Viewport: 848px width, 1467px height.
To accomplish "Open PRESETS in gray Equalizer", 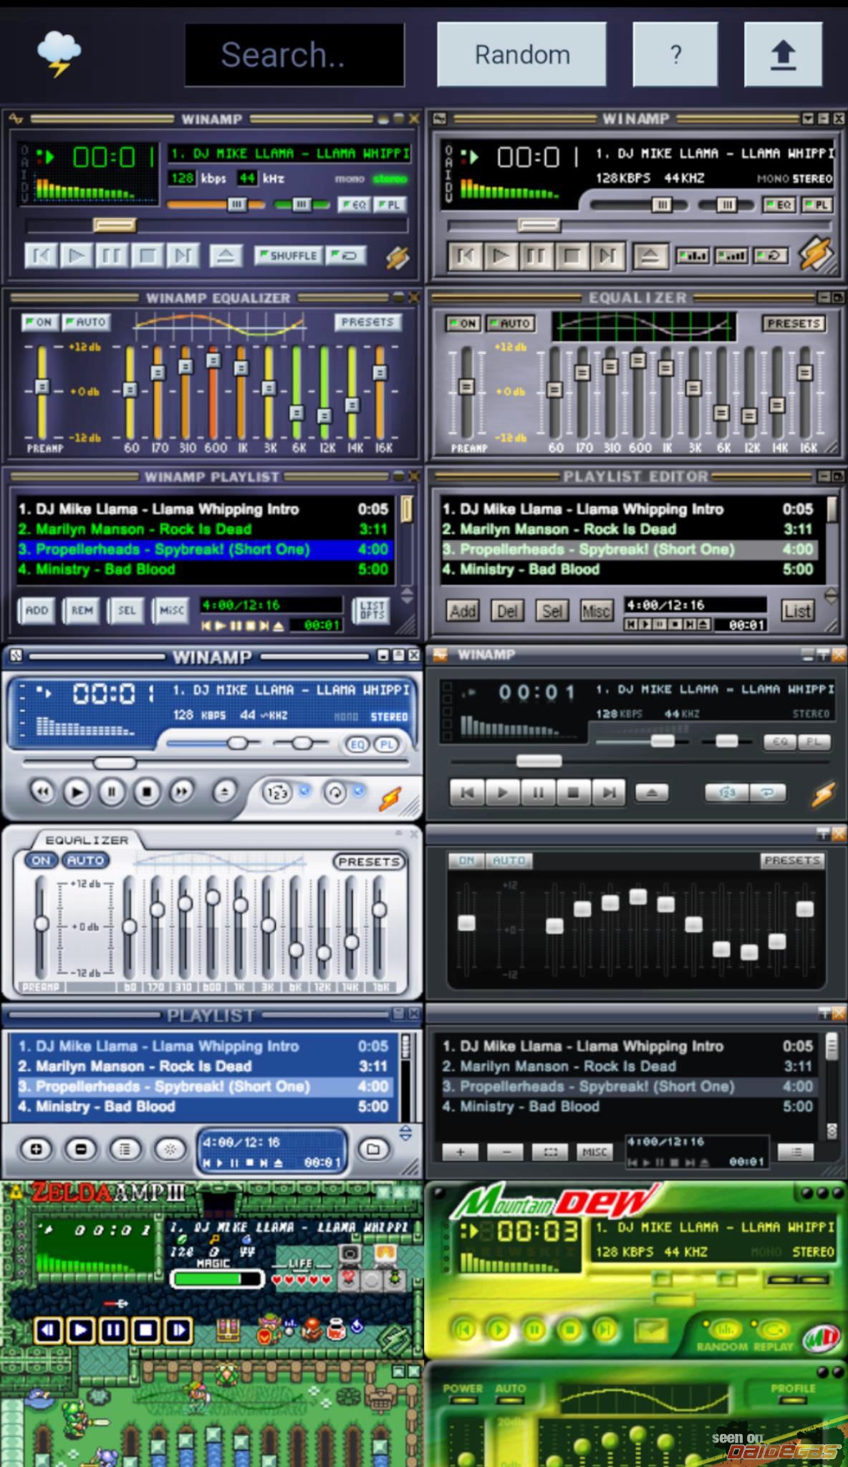I will point(793,324).
